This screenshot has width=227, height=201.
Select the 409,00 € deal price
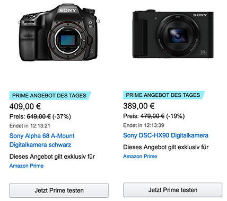pos(25,106)
